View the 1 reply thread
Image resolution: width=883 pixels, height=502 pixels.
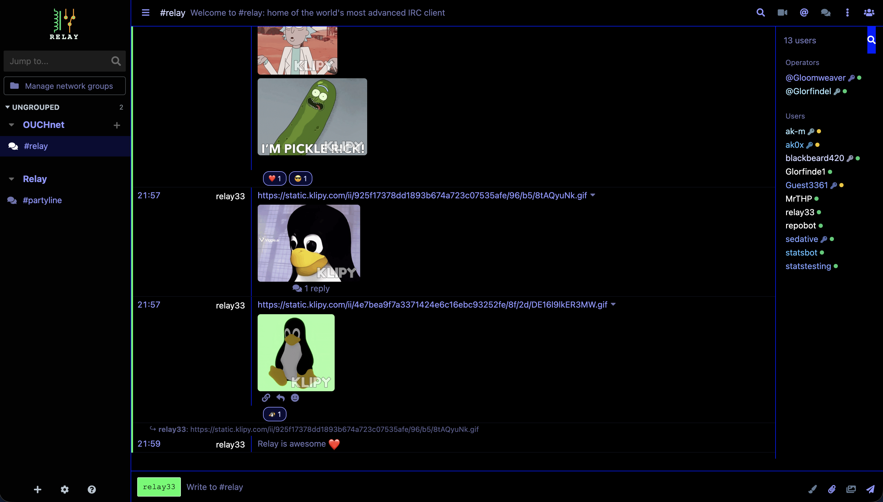pyautogui.click(x=311, y=288)
